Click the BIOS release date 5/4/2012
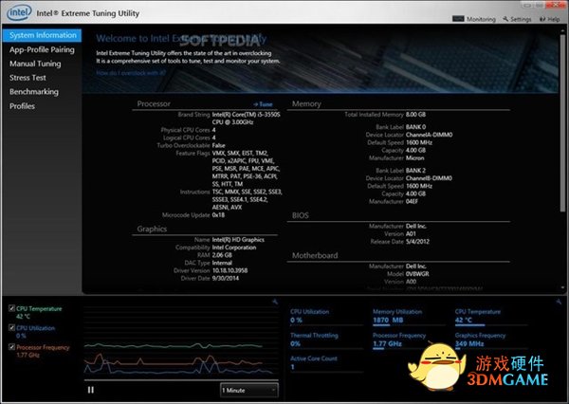Screen dimensions: 569x404 tap(417, 242)
